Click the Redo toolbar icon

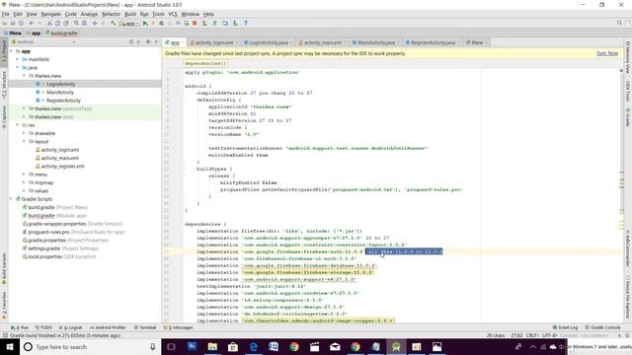click(39, 24)
